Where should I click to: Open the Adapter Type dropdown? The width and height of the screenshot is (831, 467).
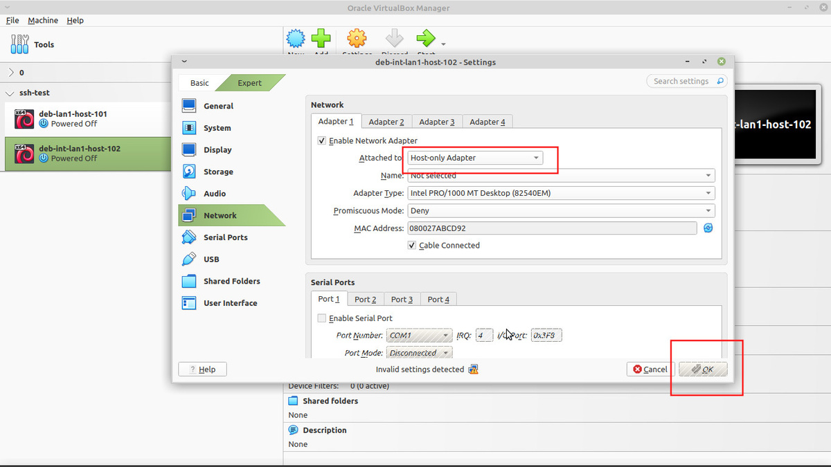coord(561,193)
